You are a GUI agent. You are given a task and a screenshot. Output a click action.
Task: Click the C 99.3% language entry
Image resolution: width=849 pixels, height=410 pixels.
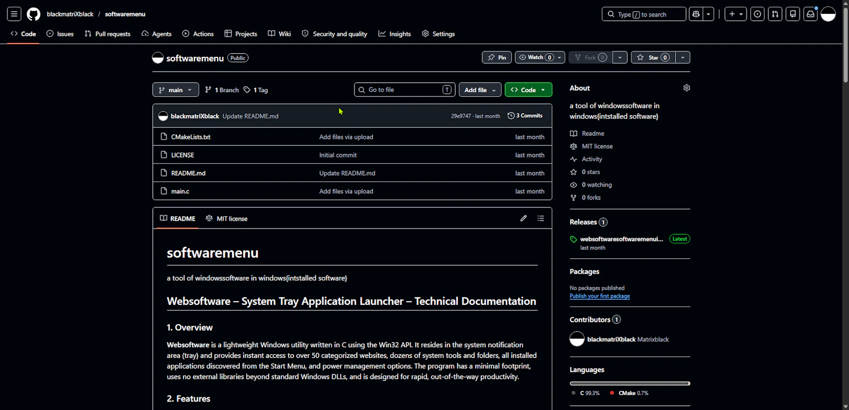tap(585, 393)
